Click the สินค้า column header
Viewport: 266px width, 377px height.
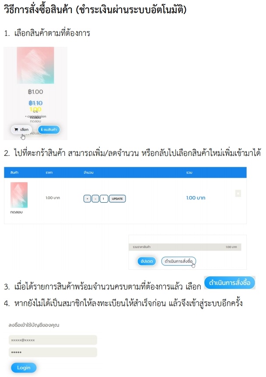(x=14, y=173)
